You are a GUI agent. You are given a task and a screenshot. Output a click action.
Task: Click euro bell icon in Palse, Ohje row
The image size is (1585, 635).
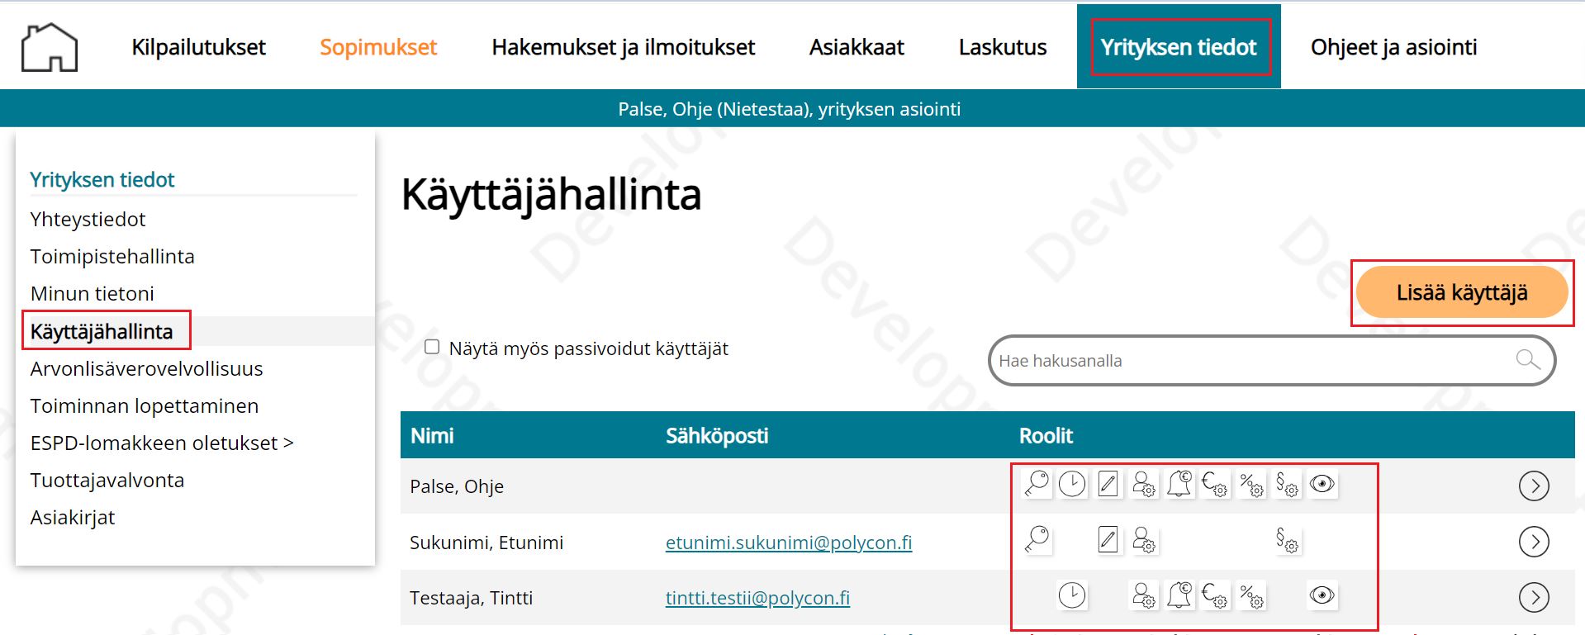pos(1179,484)
